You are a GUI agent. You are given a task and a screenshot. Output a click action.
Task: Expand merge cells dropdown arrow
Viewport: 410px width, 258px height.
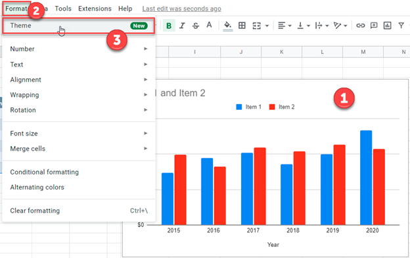pos(267,26)
